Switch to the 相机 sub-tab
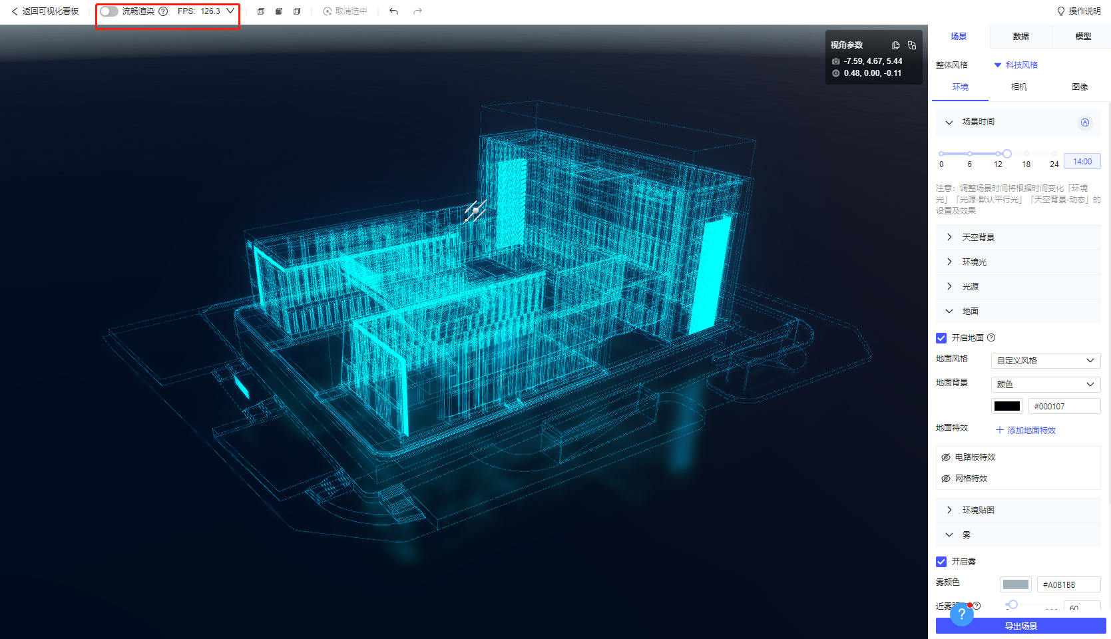 point(1018,87)
